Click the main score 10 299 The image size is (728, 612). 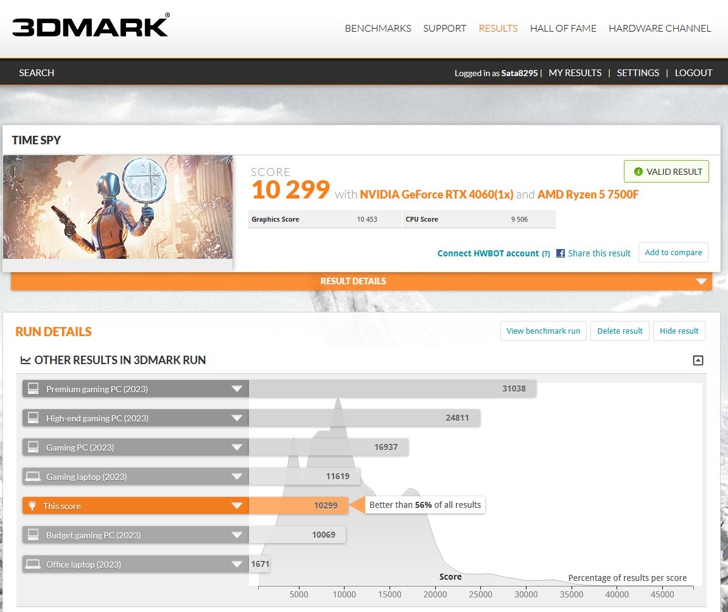coord(290,190)
